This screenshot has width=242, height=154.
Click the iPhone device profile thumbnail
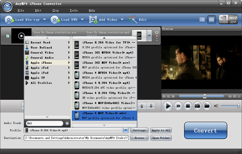(x=139, y=36)
